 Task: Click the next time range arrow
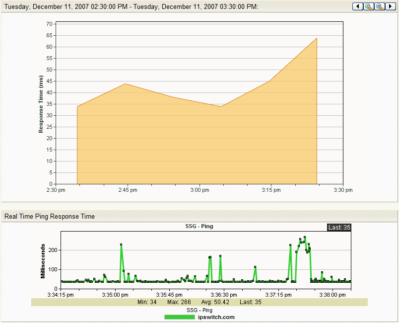[391, 6]
